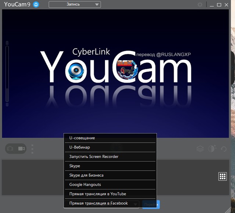Image resolution: width=235 pixels, height=213 pixels.
Task: Click the undo arrow icon
Action: [223, 149]
